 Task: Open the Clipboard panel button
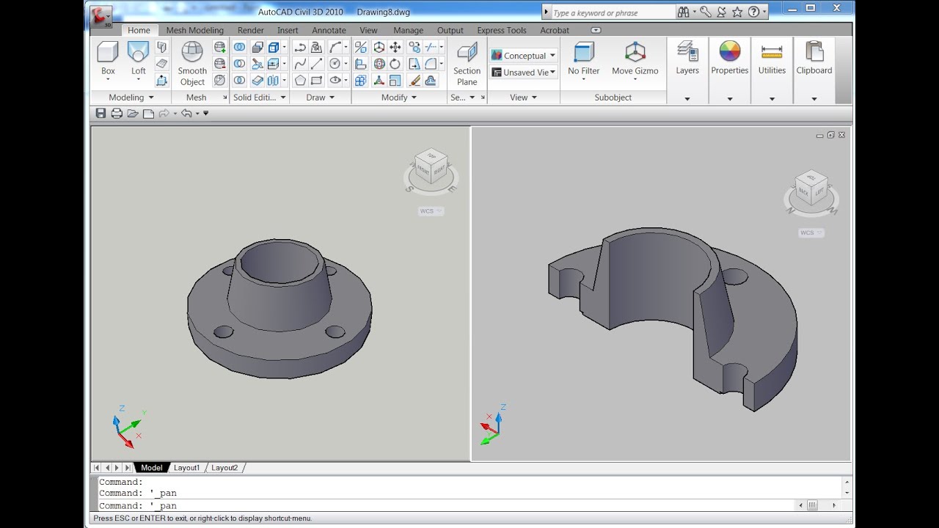point(814,70)
